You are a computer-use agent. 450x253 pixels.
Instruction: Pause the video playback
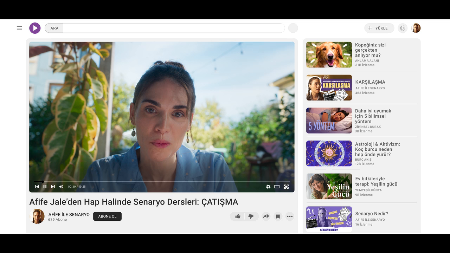pos(45,187)
